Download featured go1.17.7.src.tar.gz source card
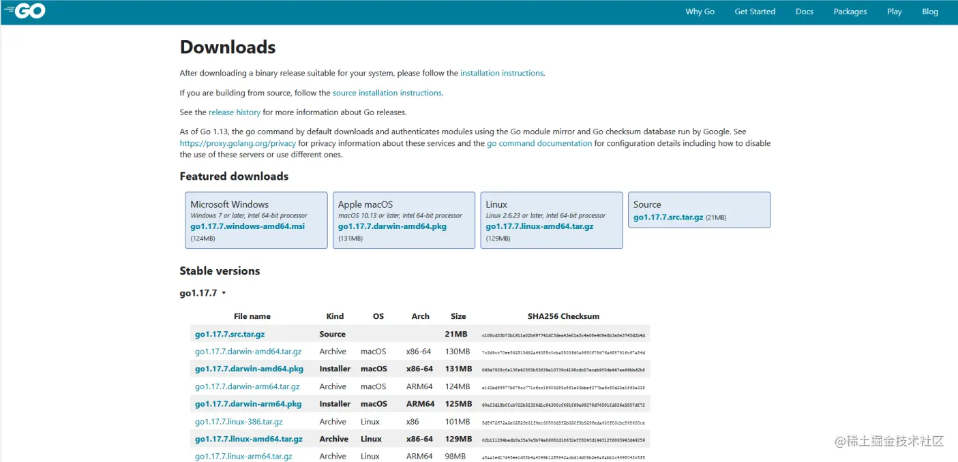This screenshot has height=462, width=958. pyautogui.click(x=668, y=217)
